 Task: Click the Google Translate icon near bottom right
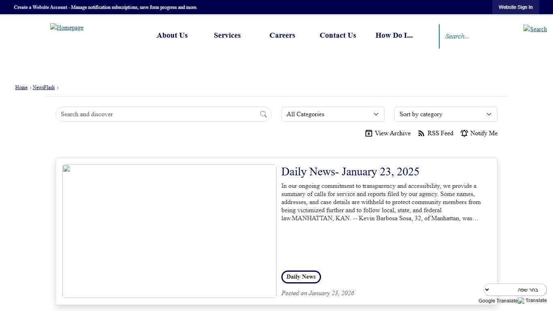(521, 300)
